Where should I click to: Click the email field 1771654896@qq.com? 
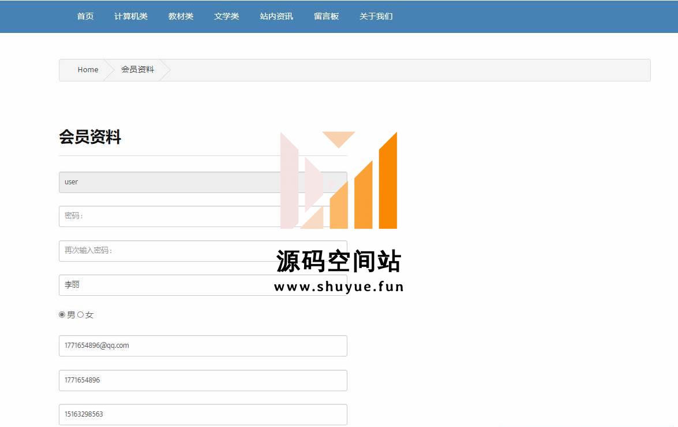203,346
